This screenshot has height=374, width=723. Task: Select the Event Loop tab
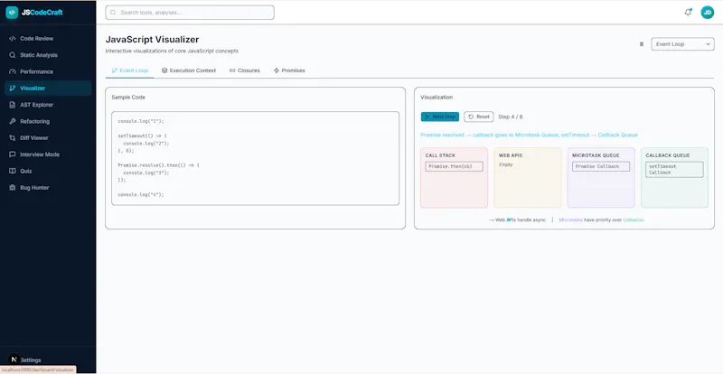tap(129, 70)
